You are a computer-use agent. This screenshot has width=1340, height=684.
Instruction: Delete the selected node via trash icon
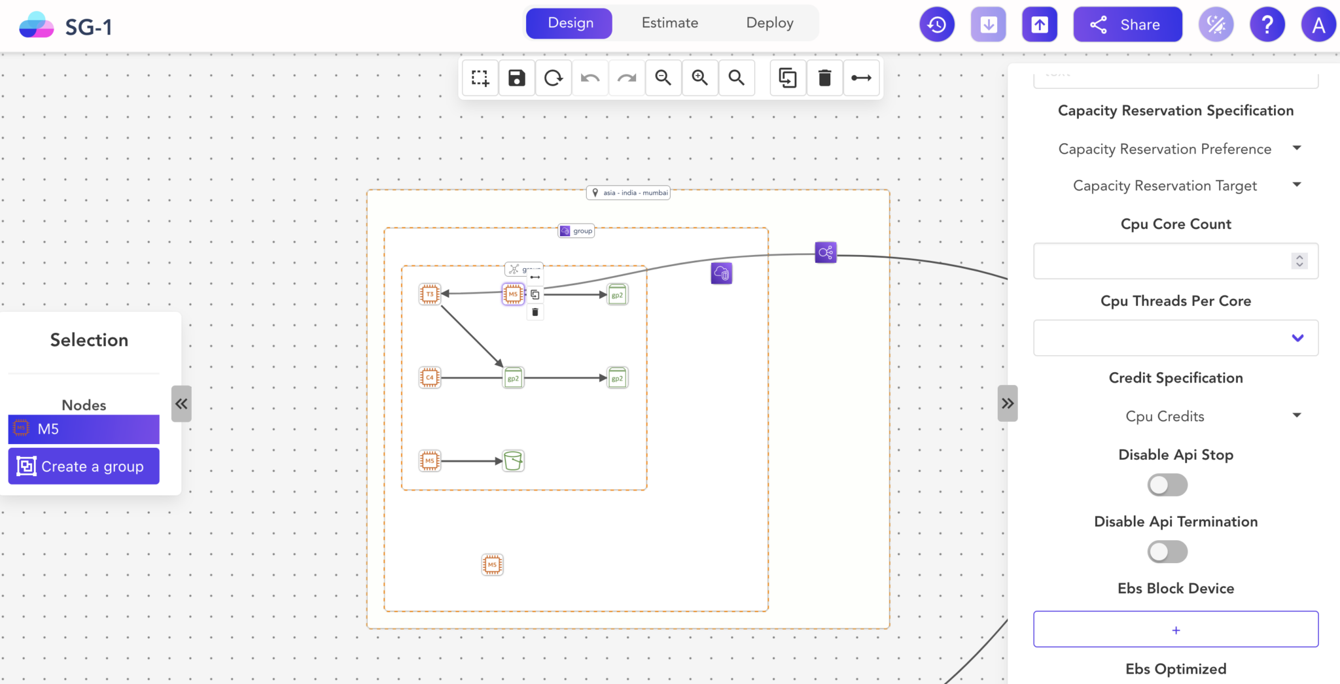[535, 312]
